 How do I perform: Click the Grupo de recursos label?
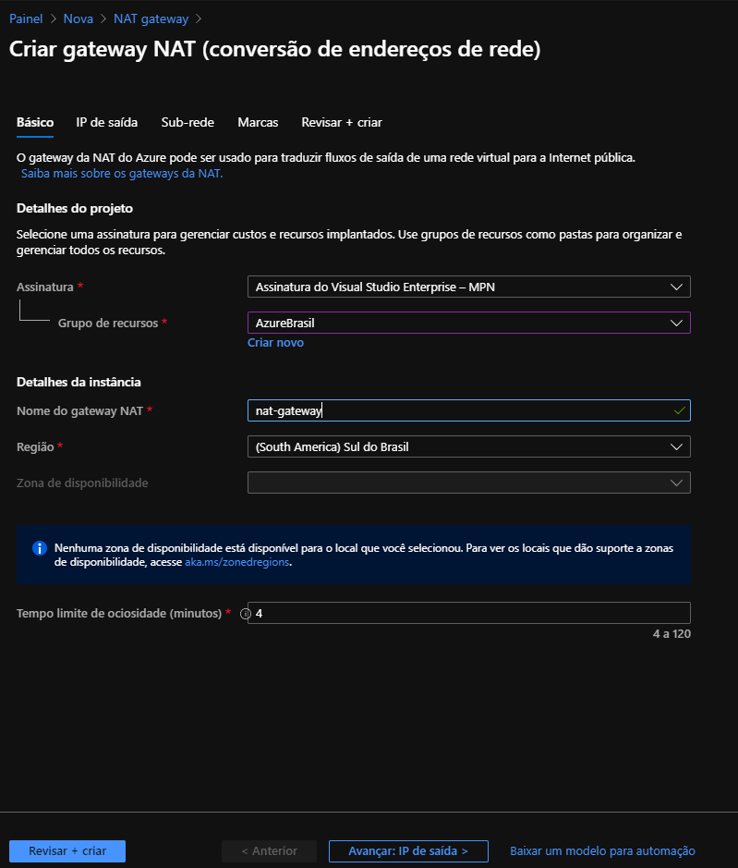(108, 323)
